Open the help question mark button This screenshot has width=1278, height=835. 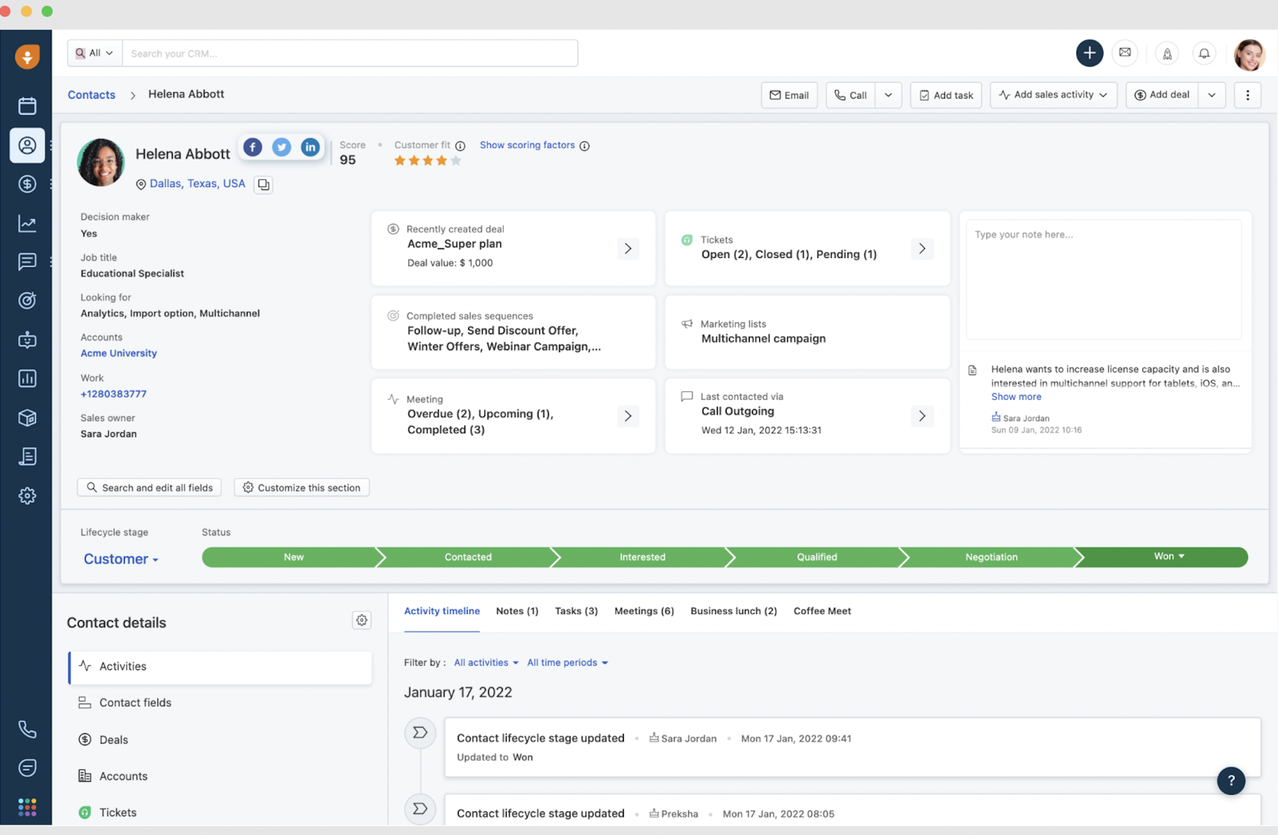(1230, 780)
